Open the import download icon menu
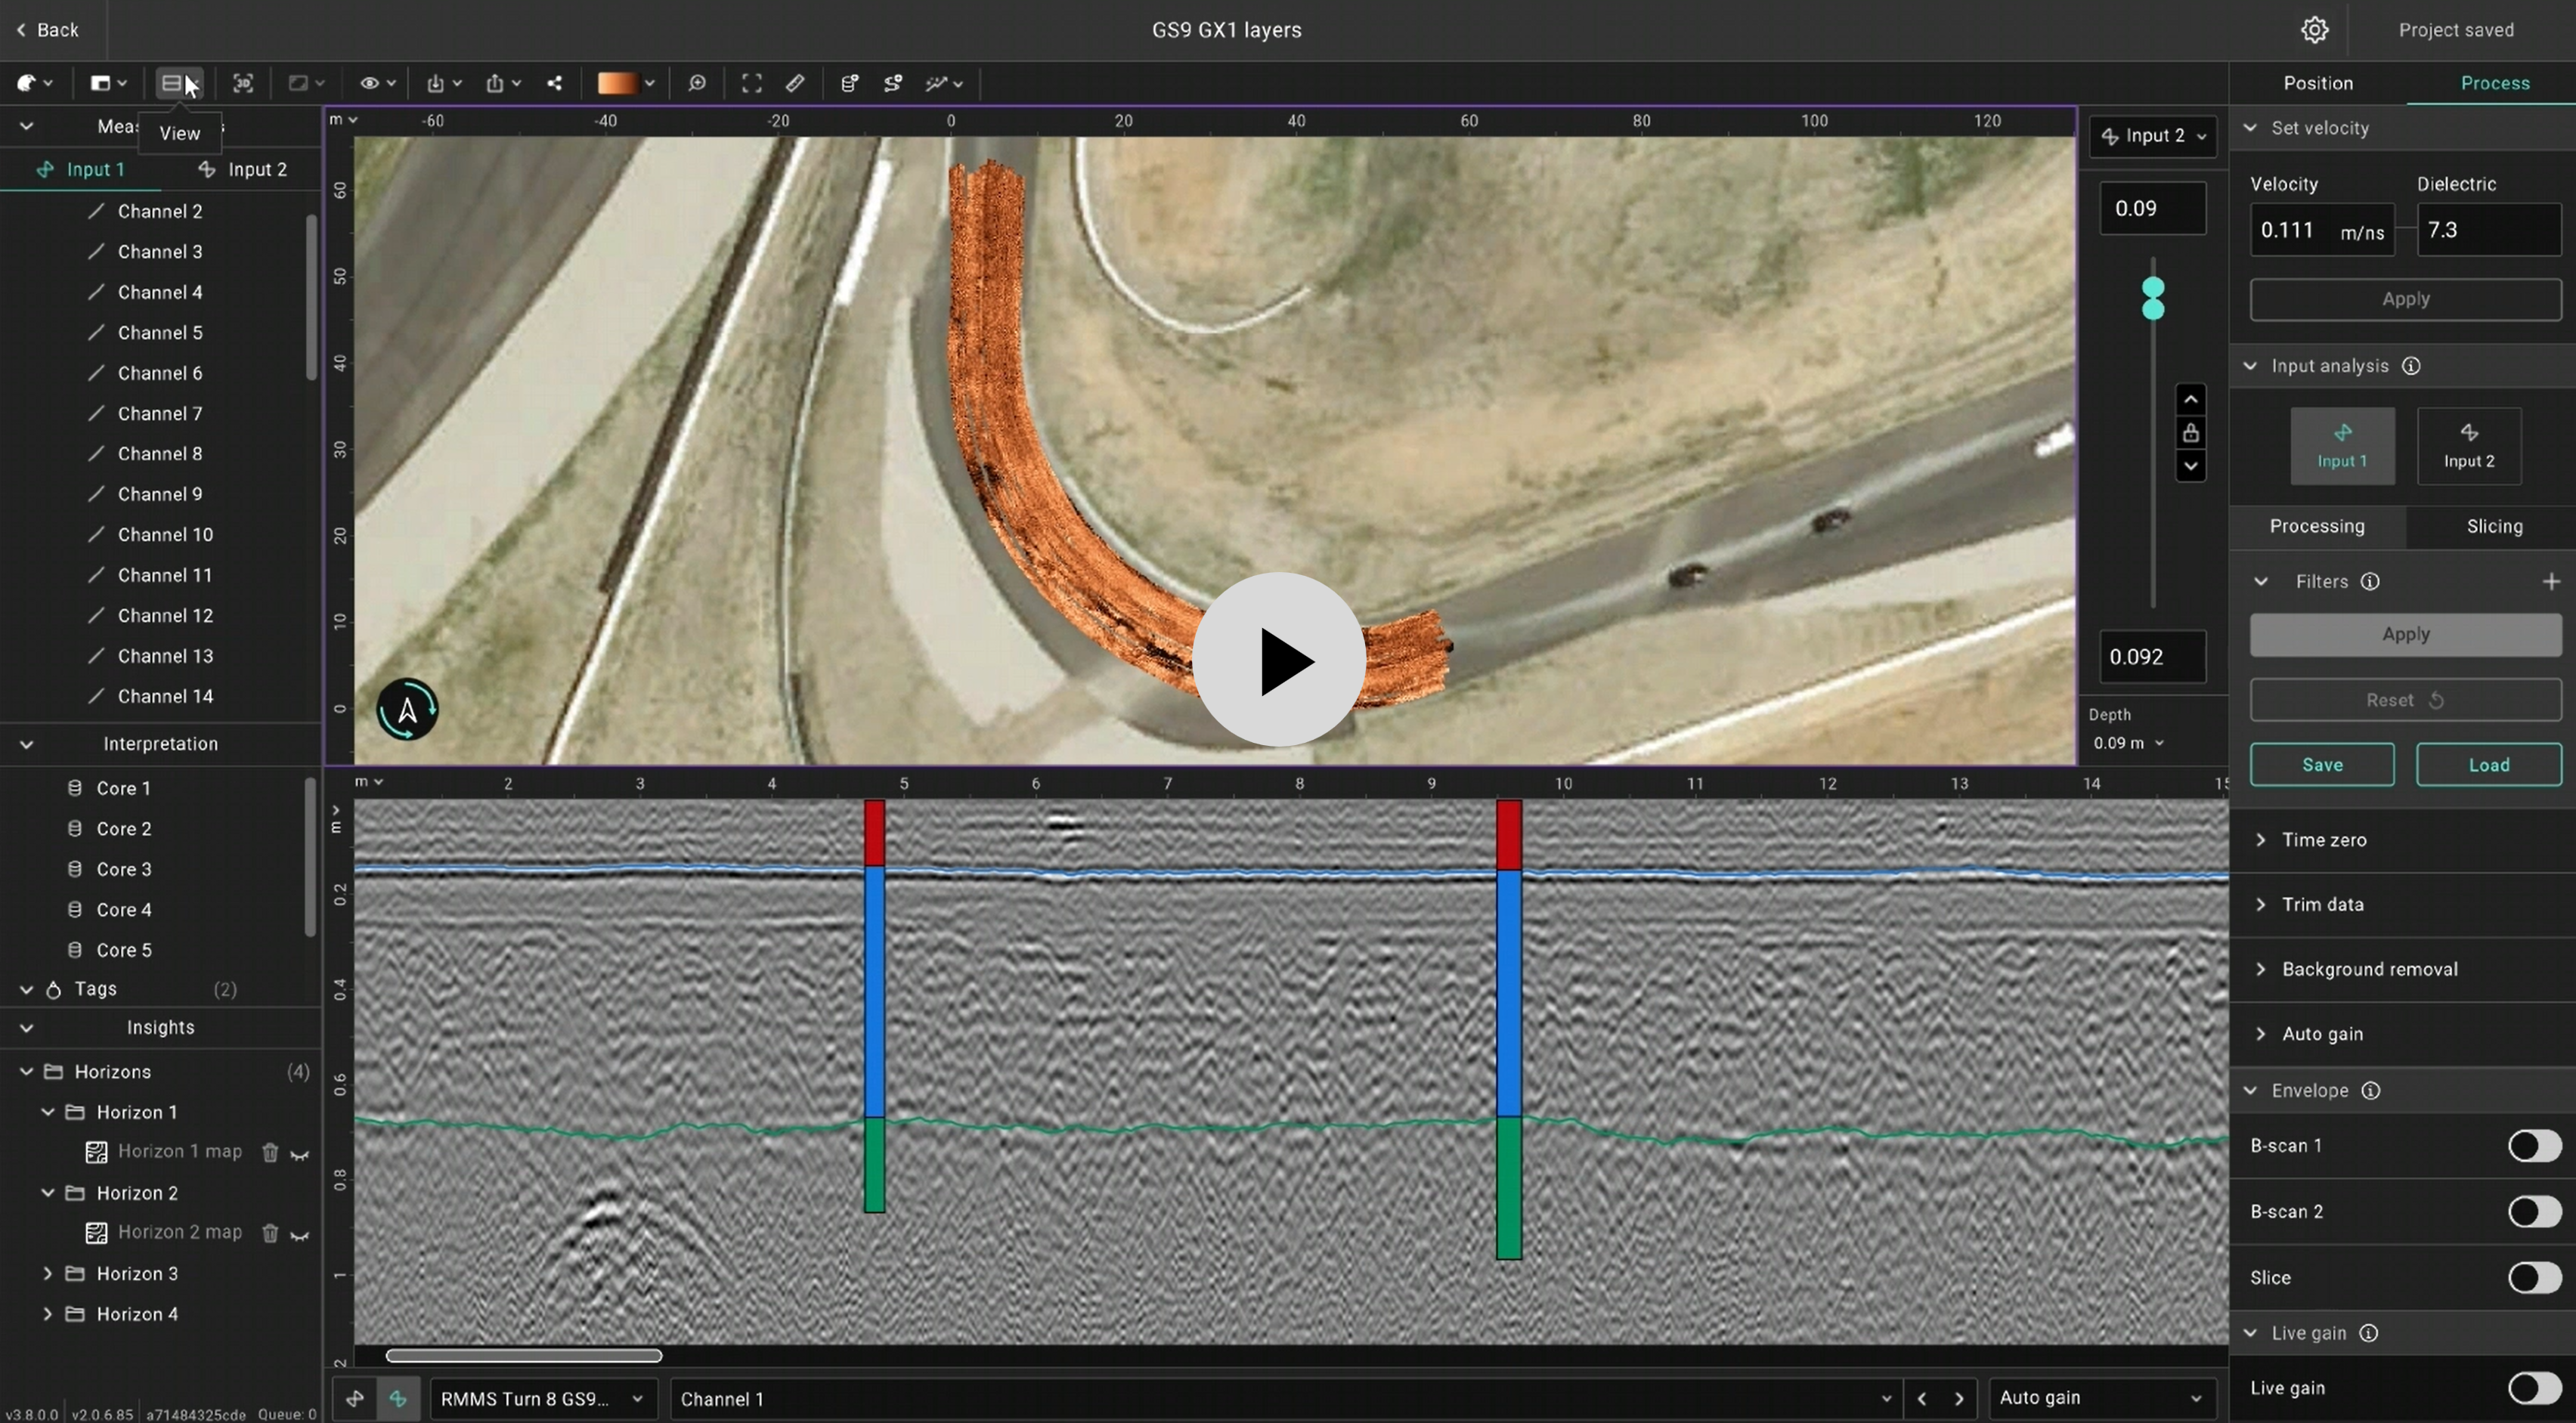 [443, 83]
